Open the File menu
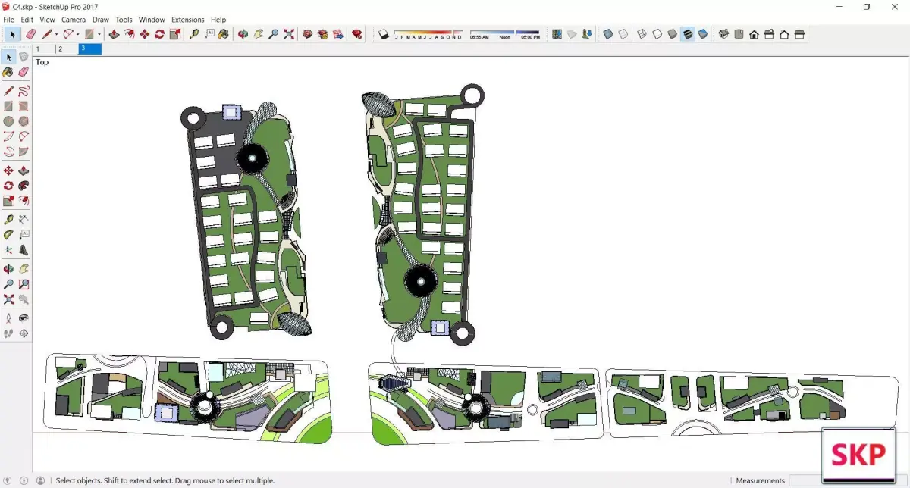The image size is (910, 488). [x=9, y=20]
